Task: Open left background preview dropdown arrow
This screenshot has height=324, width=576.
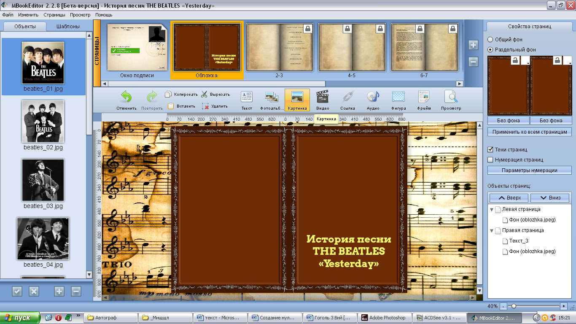Action: point(525,61)
